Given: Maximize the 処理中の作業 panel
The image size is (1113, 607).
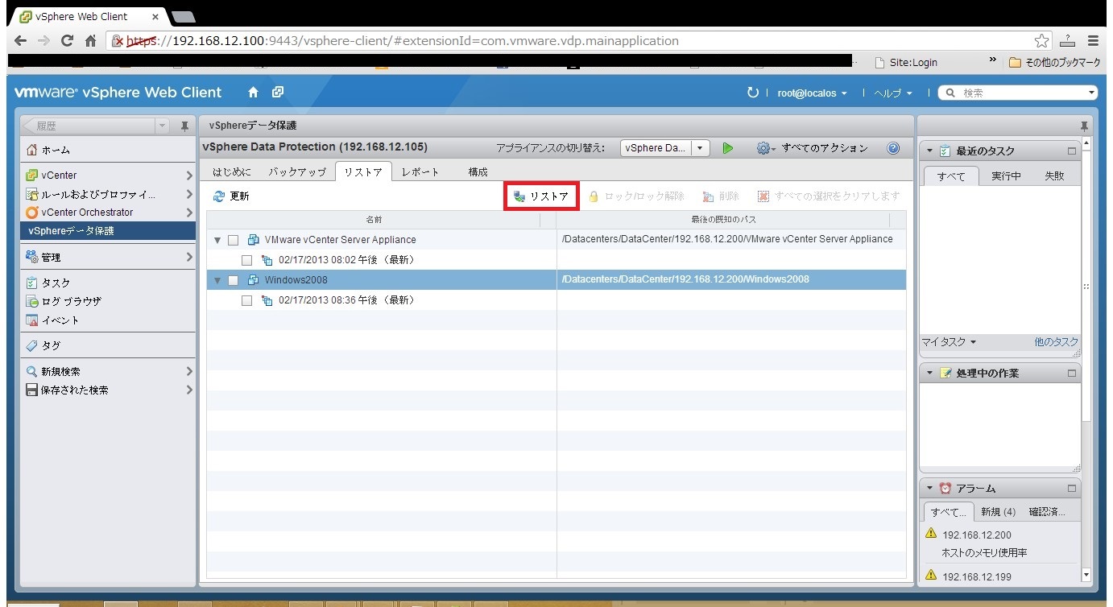Looking at the screenshot, I should [1072, 374].
